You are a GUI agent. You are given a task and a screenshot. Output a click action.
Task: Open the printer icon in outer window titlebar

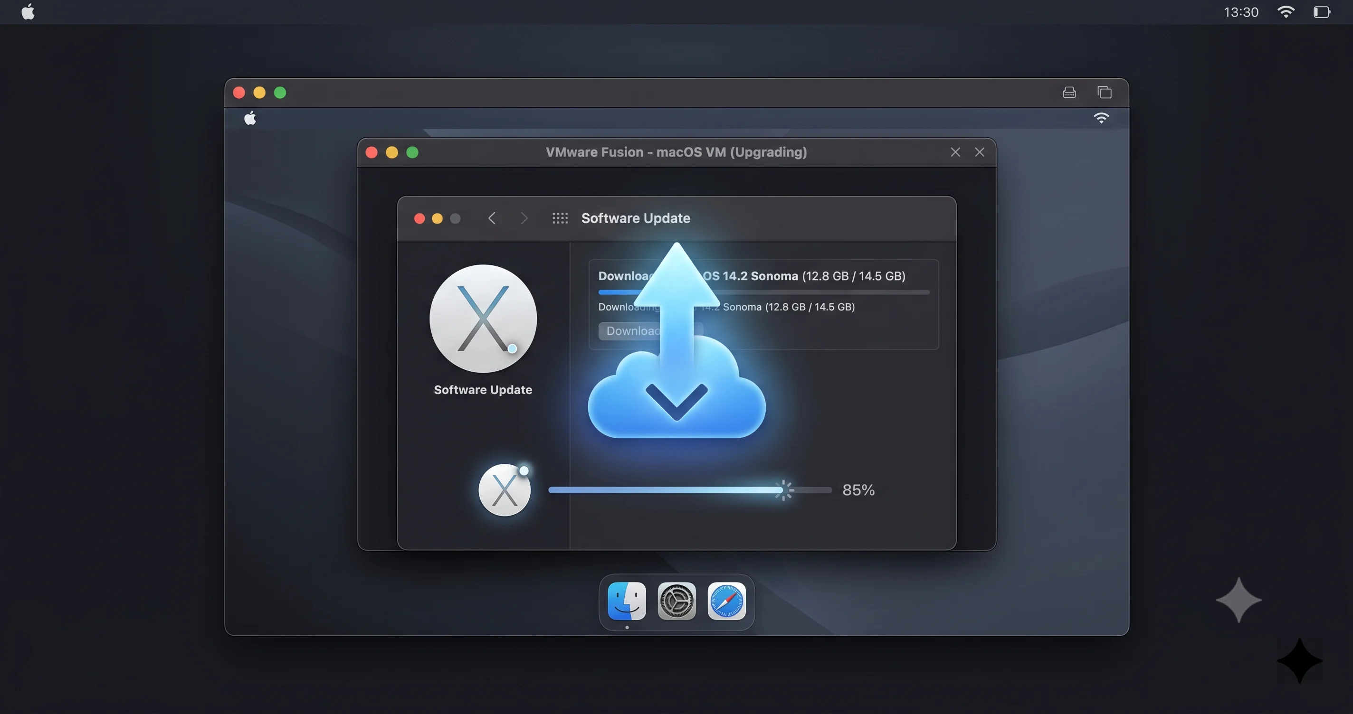[1069, 93]
